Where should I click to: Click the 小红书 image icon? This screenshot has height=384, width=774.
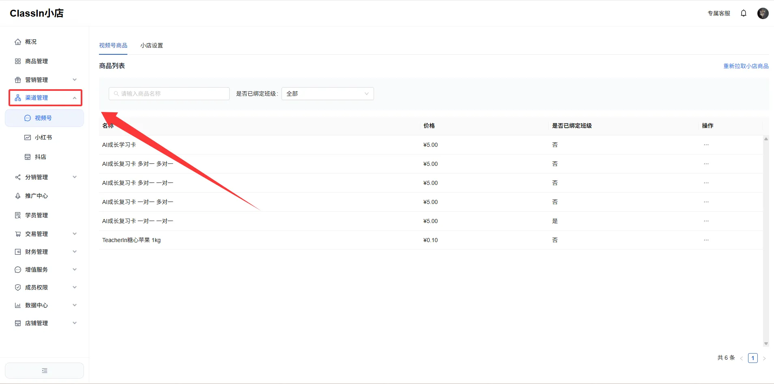tap(28, 137)
